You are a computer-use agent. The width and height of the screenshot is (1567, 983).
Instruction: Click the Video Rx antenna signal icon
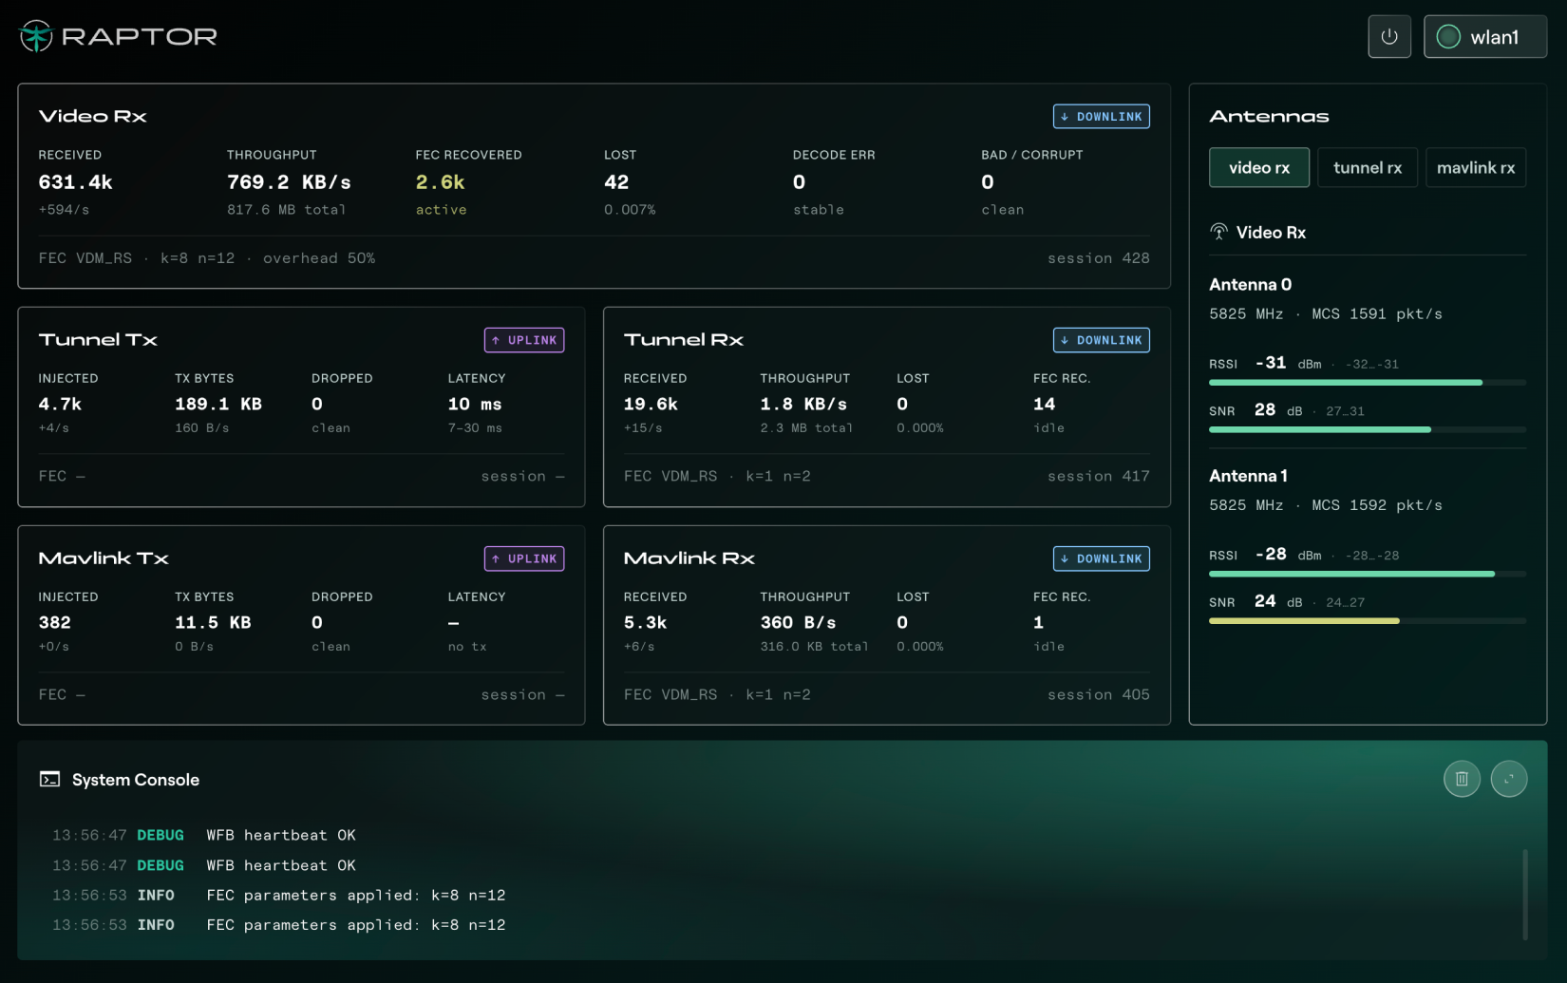[1218, 232]
